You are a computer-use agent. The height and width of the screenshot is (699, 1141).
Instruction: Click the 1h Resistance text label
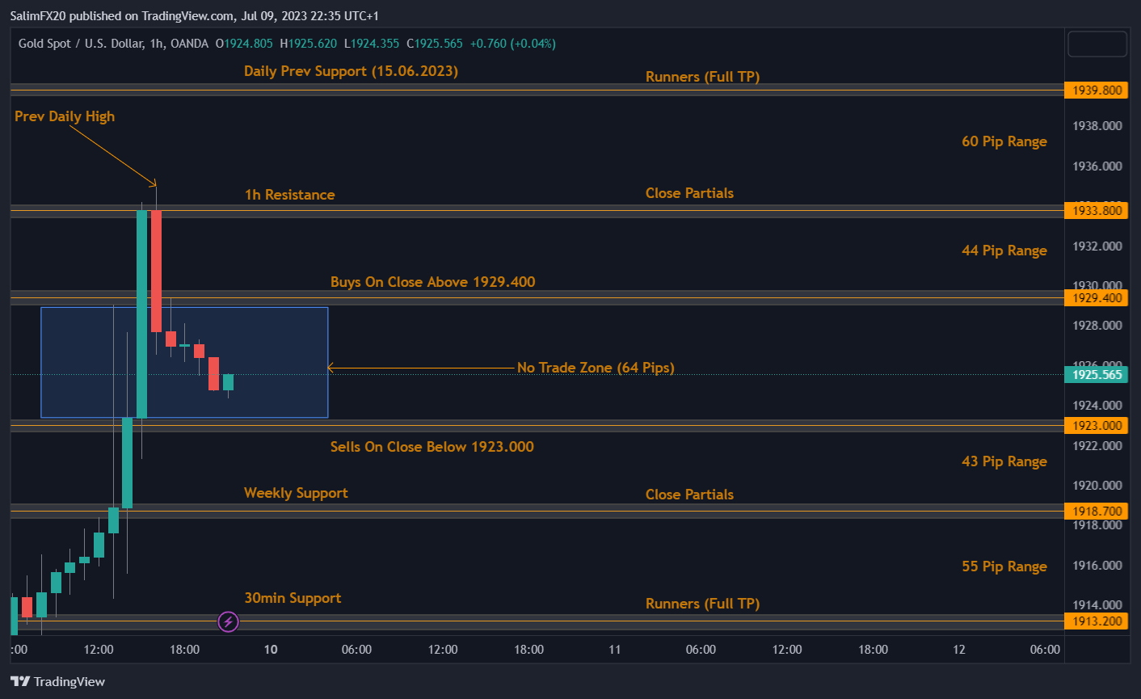[289, 195]
